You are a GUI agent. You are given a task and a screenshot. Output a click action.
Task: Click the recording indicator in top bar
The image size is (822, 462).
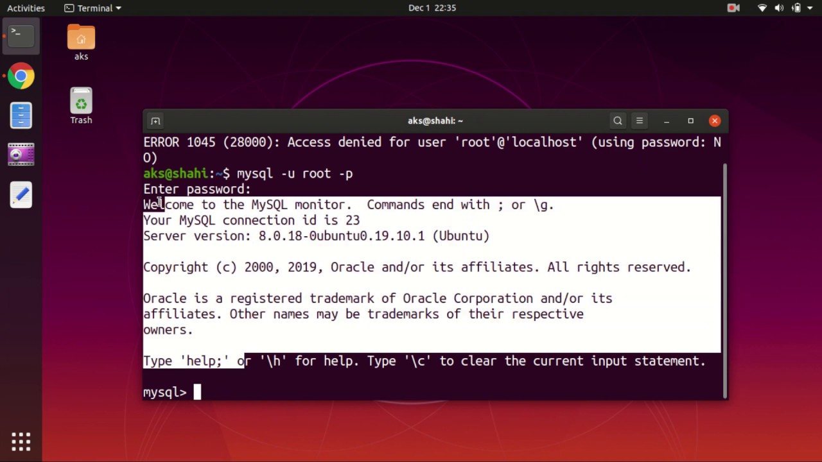tap(733, 8)
